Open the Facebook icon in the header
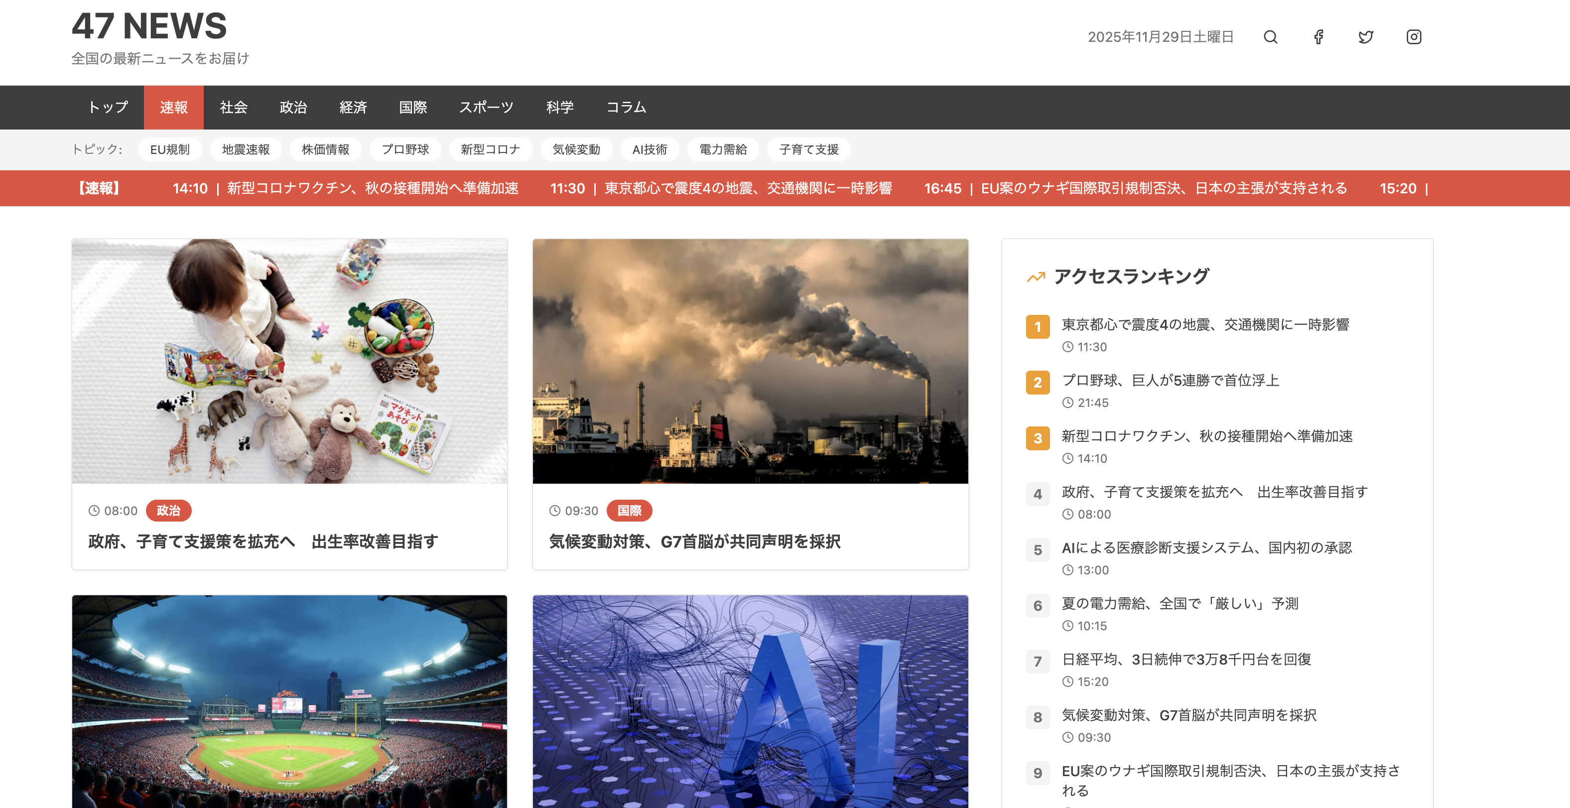The image size is (1570, 808). pos(1318,36)
